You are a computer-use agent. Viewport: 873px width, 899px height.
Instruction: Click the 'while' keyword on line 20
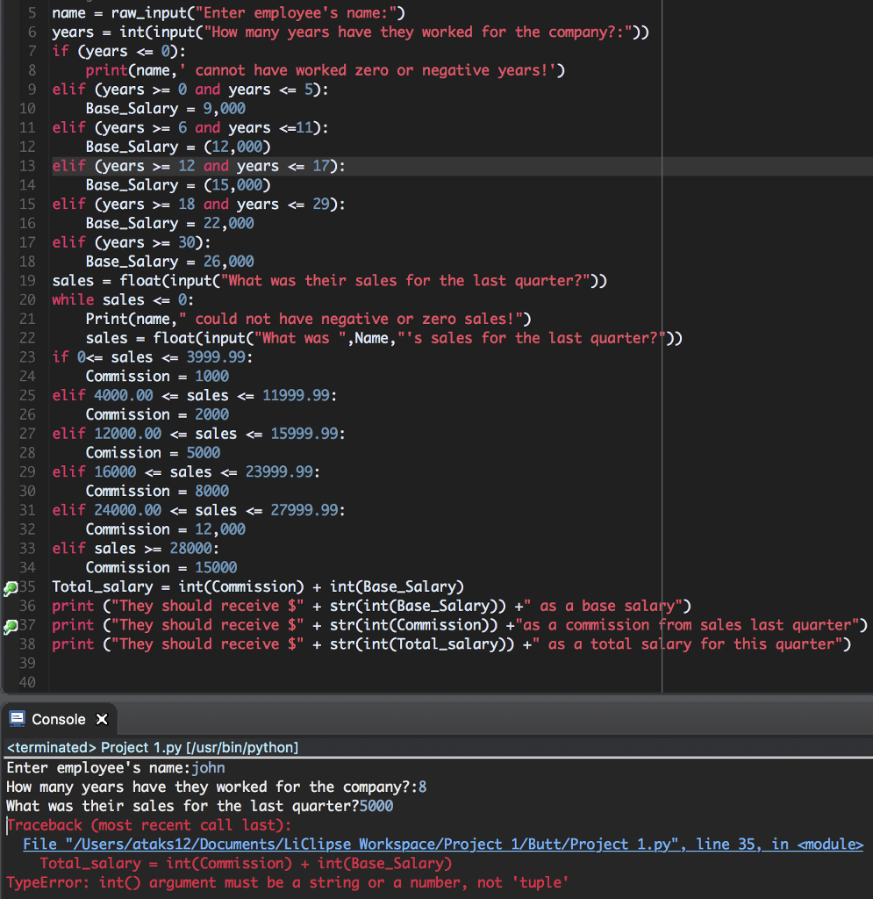73,300
